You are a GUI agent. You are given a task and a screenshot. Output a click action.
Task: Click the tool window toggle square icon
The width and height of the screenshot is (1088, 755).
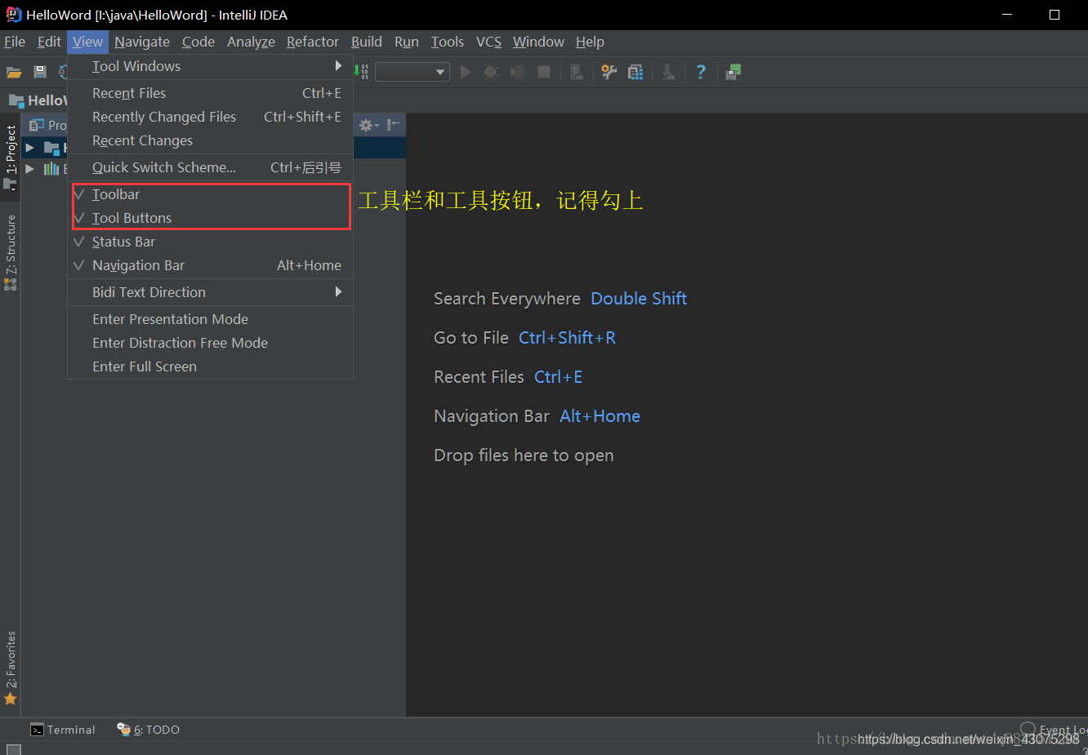point(14,748)
